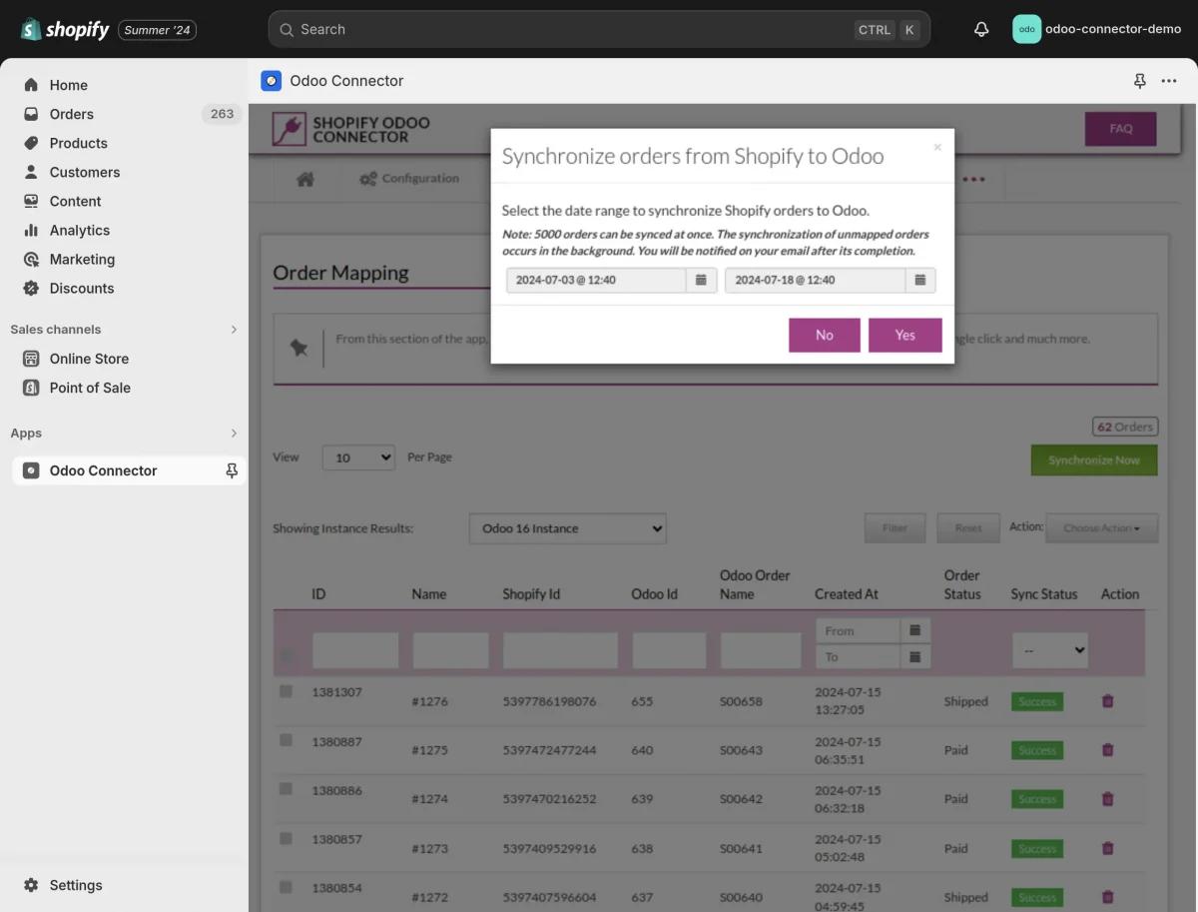Click the Summer '24 edition badge
Viewport: 1198px width, 912px height.
tap(157, 30)
